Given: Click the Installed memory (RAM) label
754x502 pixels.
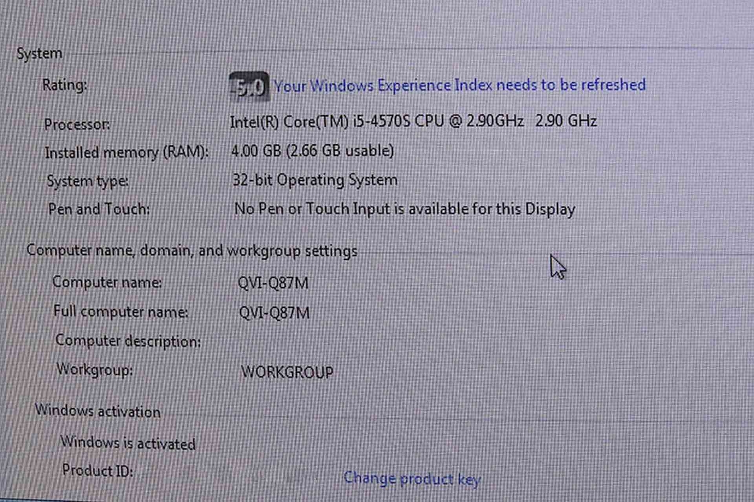Looking at the screenshot, I should click(x=126, y=152).
